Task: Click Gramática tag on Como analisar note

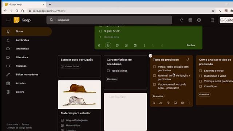Action: coord(204,95)
